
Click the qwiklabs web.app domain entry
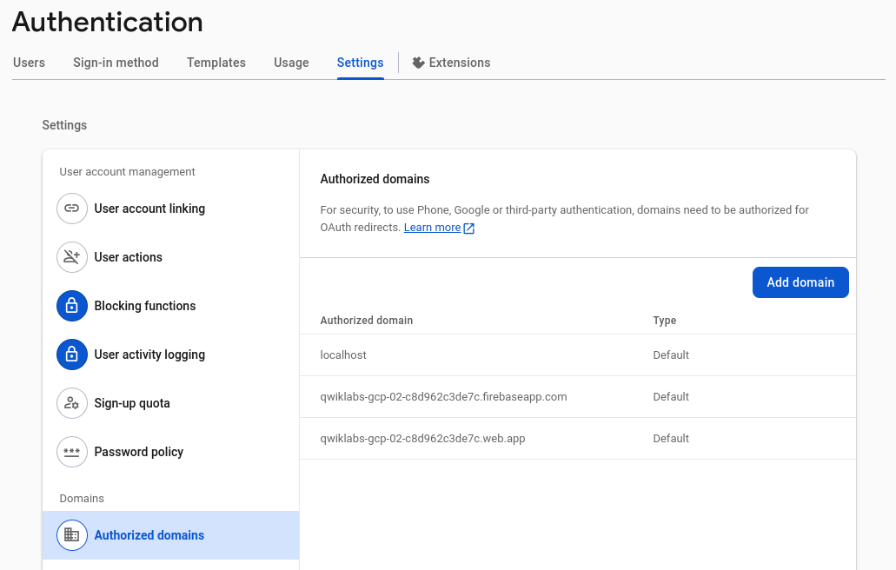423,438
